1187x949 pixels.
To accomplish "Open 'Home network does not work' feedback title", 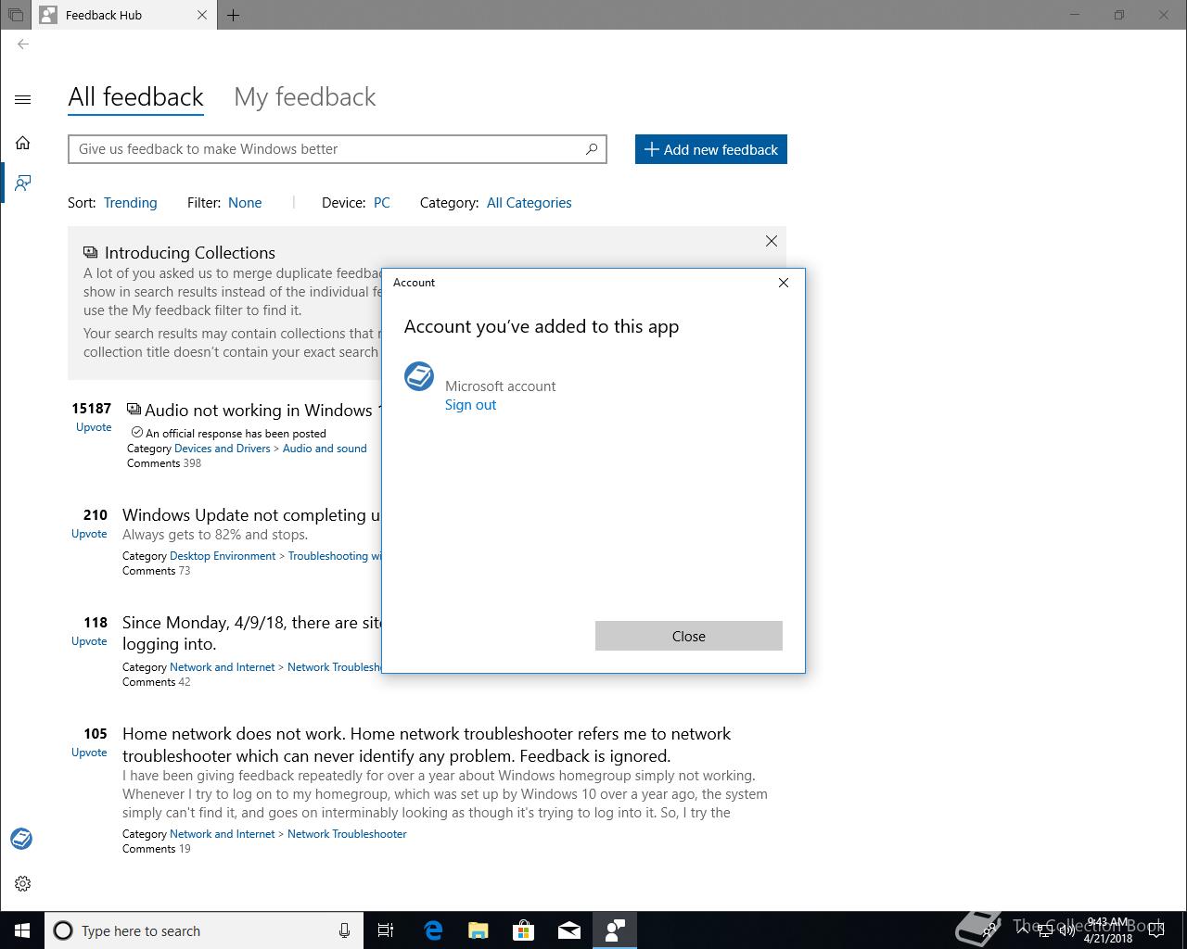I will tap(427, 745).
